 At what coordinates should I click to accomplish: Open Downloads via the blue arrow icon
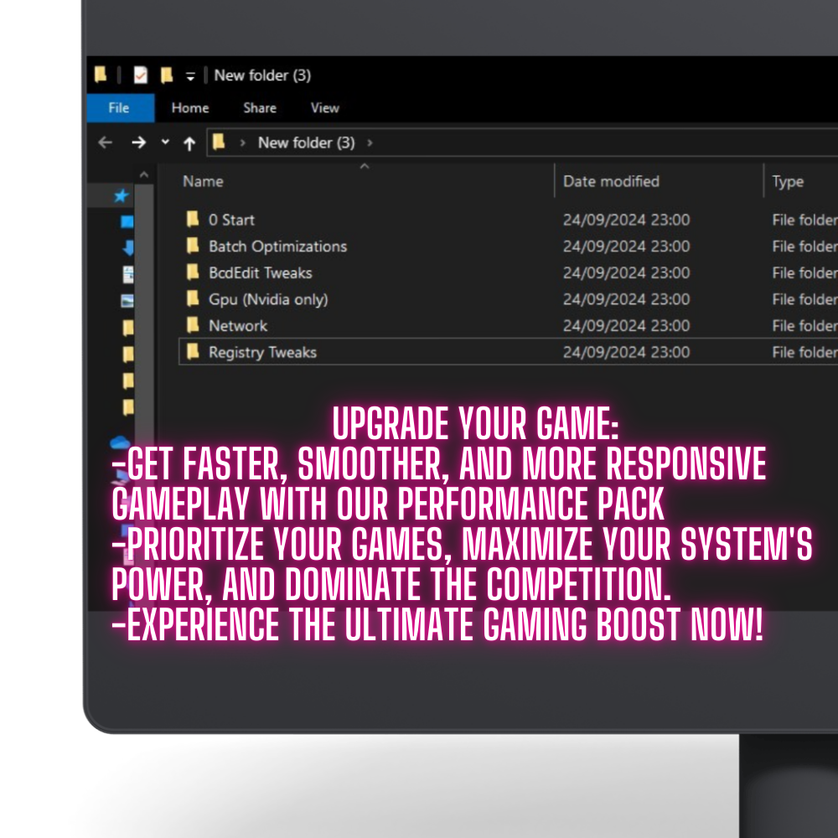[128, 248]
